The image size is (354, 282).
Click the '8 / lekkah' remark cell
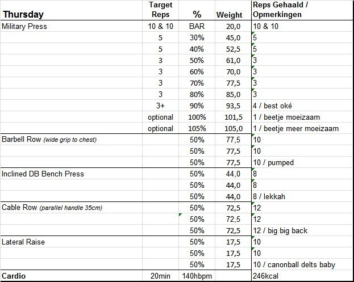(x=272, y=196)
